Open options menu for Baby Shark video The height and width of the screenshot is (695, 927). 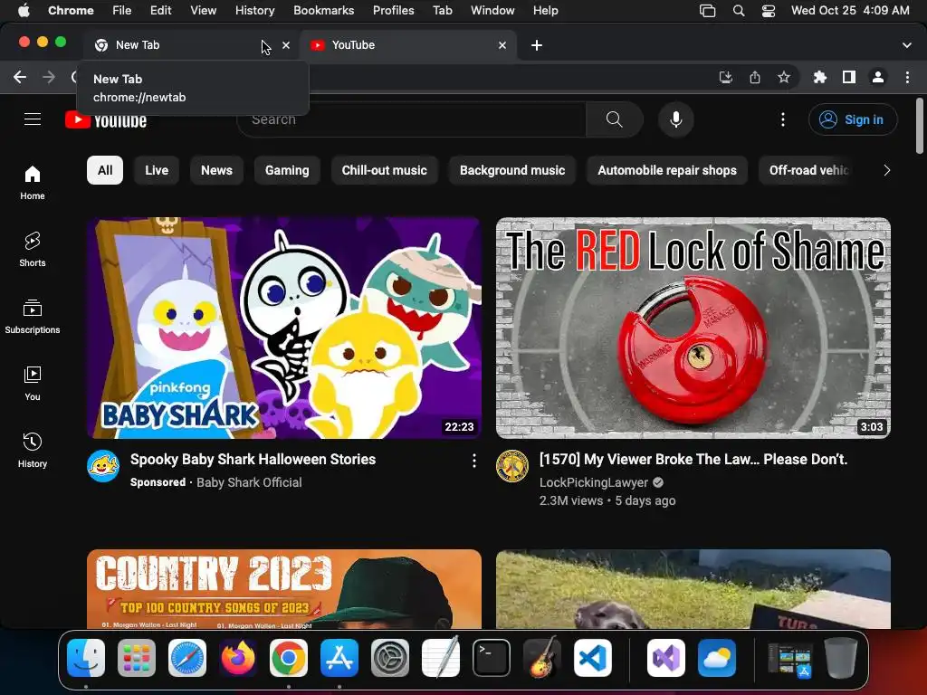click(x=473, y=461)
